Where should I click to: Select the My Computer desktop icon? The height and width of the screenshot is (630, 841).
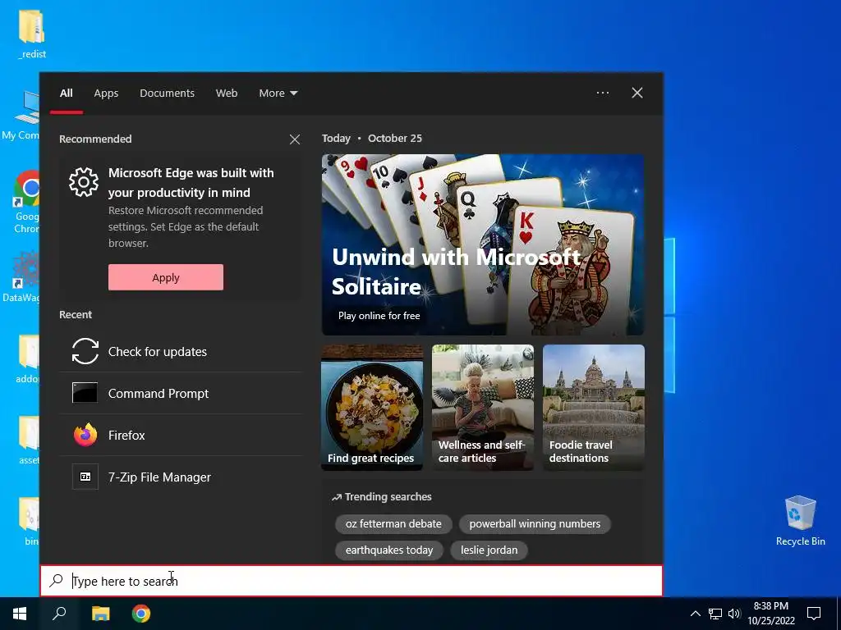(21, 115)
